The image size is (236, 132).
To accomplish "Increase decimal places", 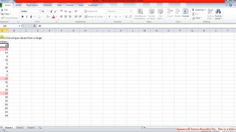I will [126, 16].
